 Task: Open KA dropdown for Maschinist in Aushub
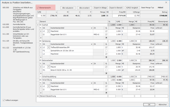point(48,31)
